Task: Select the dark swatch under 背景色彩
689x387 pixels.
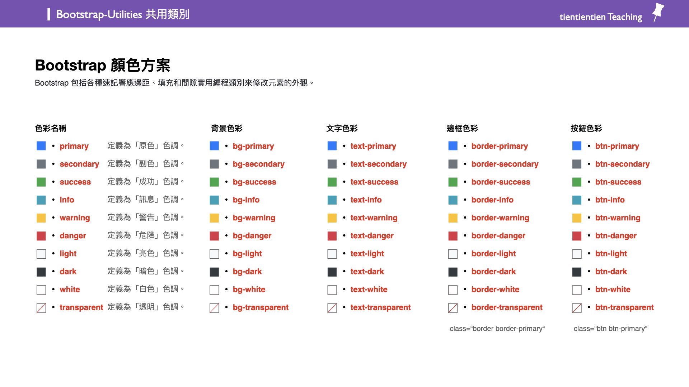Action: pyautogui.click(x=214, y=271)
